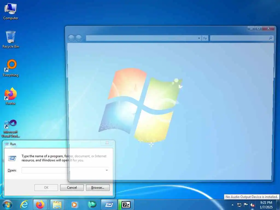The height and width of the screenshot is (210, 280).
Task: Close the Explorer window
Action: [268, 28]
